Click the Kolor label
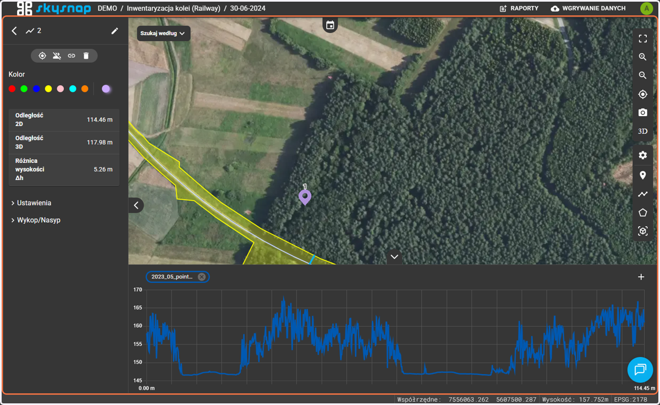Screen dimensions: 660x405 16,74
